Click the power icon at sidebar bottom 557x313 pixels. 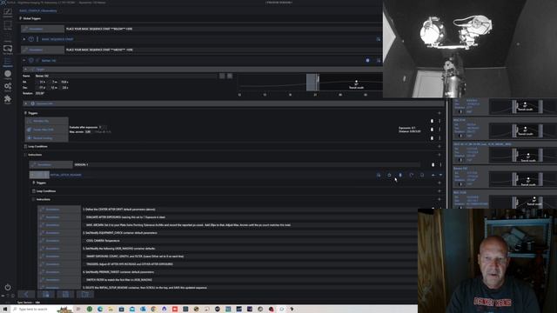click(8, 287)
